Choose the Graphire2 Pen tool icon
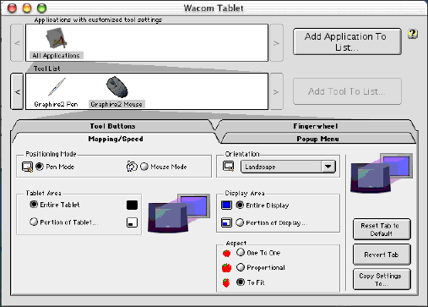The width and height of the screenshot is (428, 307). 57,87
